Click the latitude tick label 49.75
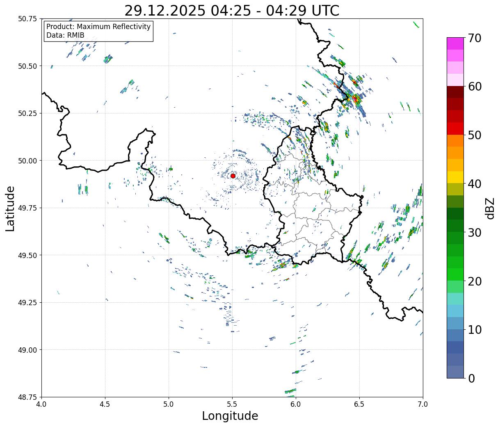Image resolution: width=500 pixels, height=426 pixels. 27,208
